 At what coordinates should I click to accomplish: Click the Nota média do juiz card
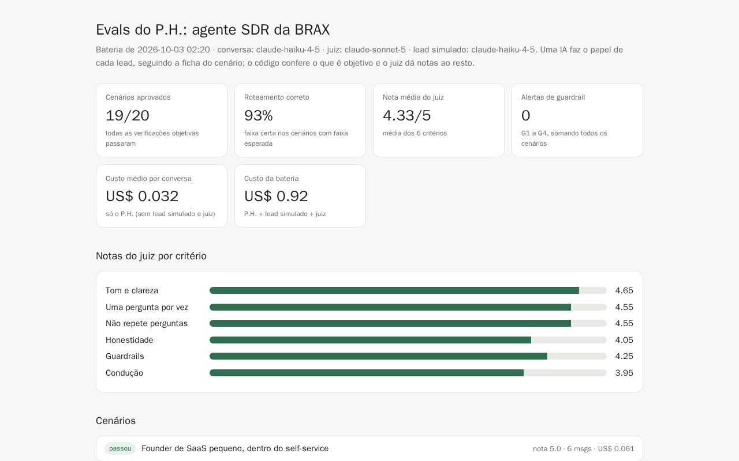click(439, 120)
